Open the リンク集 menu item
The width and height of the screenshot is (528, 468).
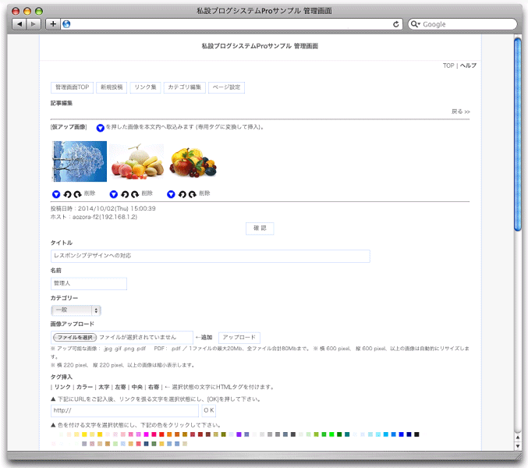[x=144, y=87]
